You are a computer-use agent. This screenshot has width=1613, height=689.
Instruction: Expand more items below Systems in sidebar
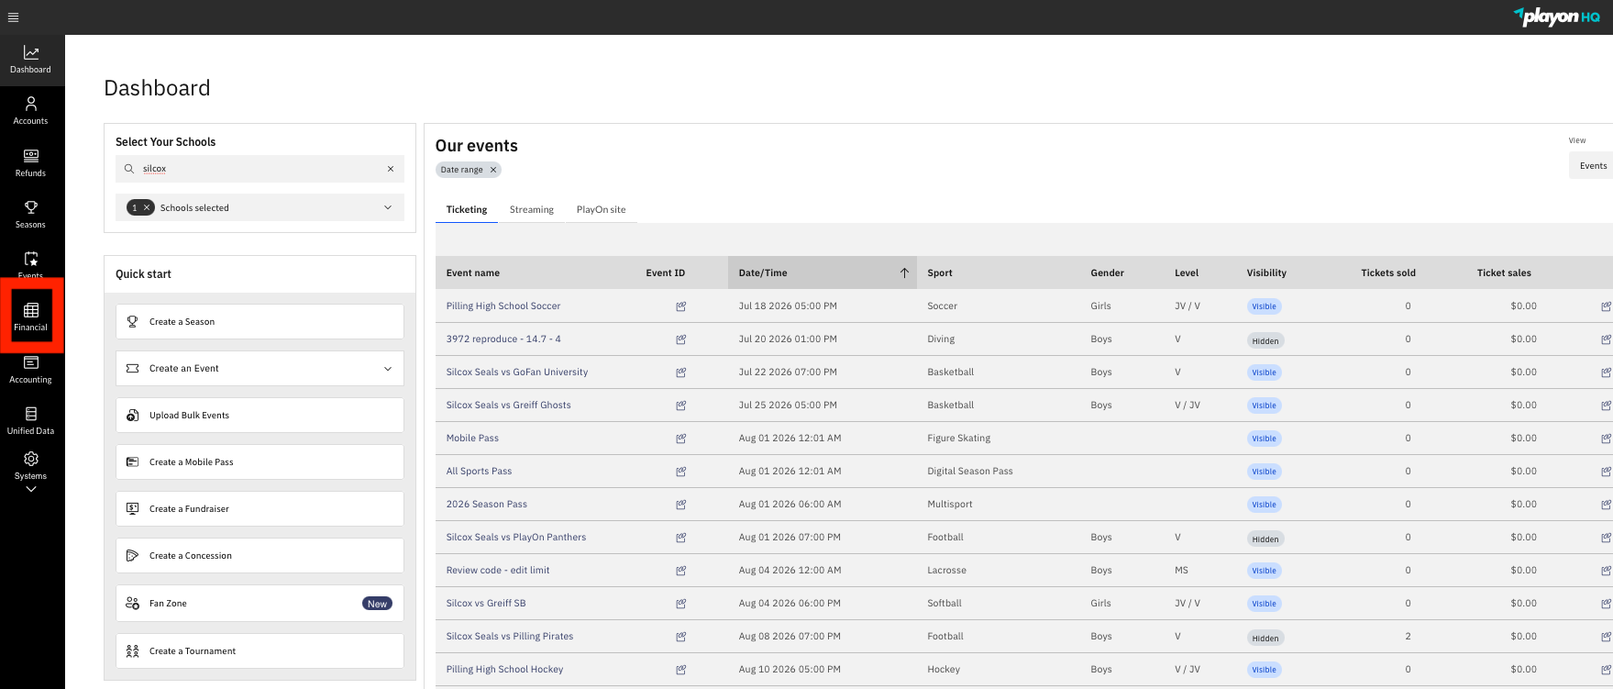pyautogui.click(x=31, y=490)
